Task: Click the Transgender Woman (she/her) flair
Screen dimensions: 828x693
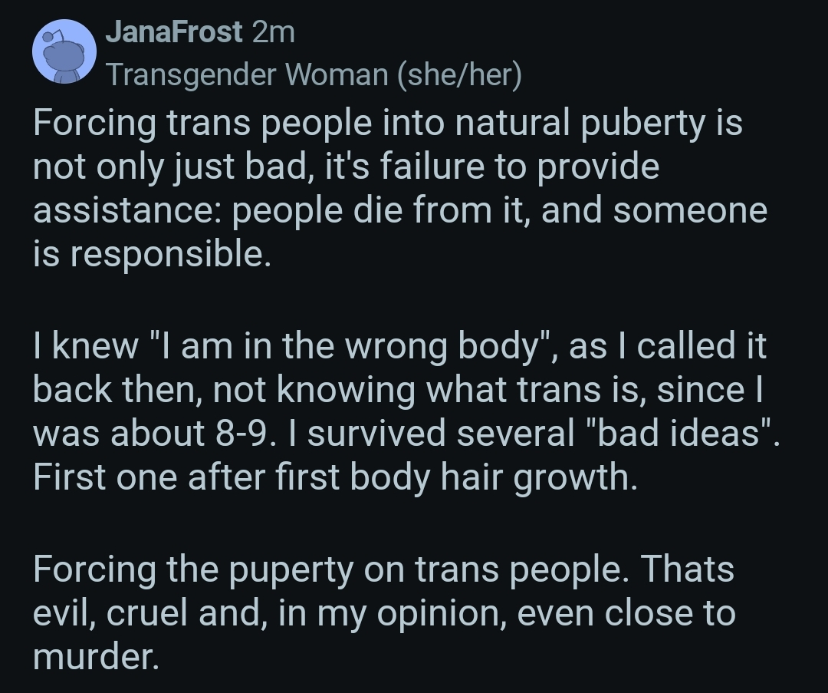Action: pyautogui.click(x=314, y=75)
